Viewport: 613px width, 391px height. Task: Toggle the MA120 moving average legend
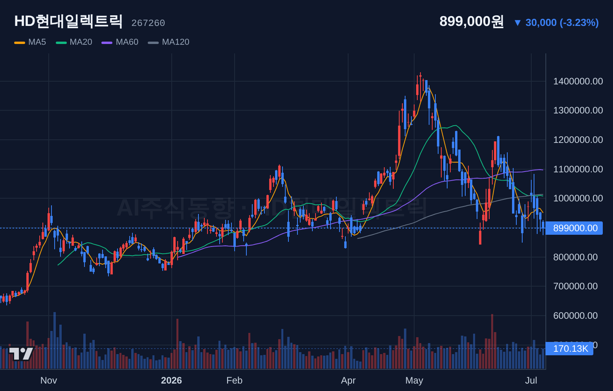[x=169, y=42]
